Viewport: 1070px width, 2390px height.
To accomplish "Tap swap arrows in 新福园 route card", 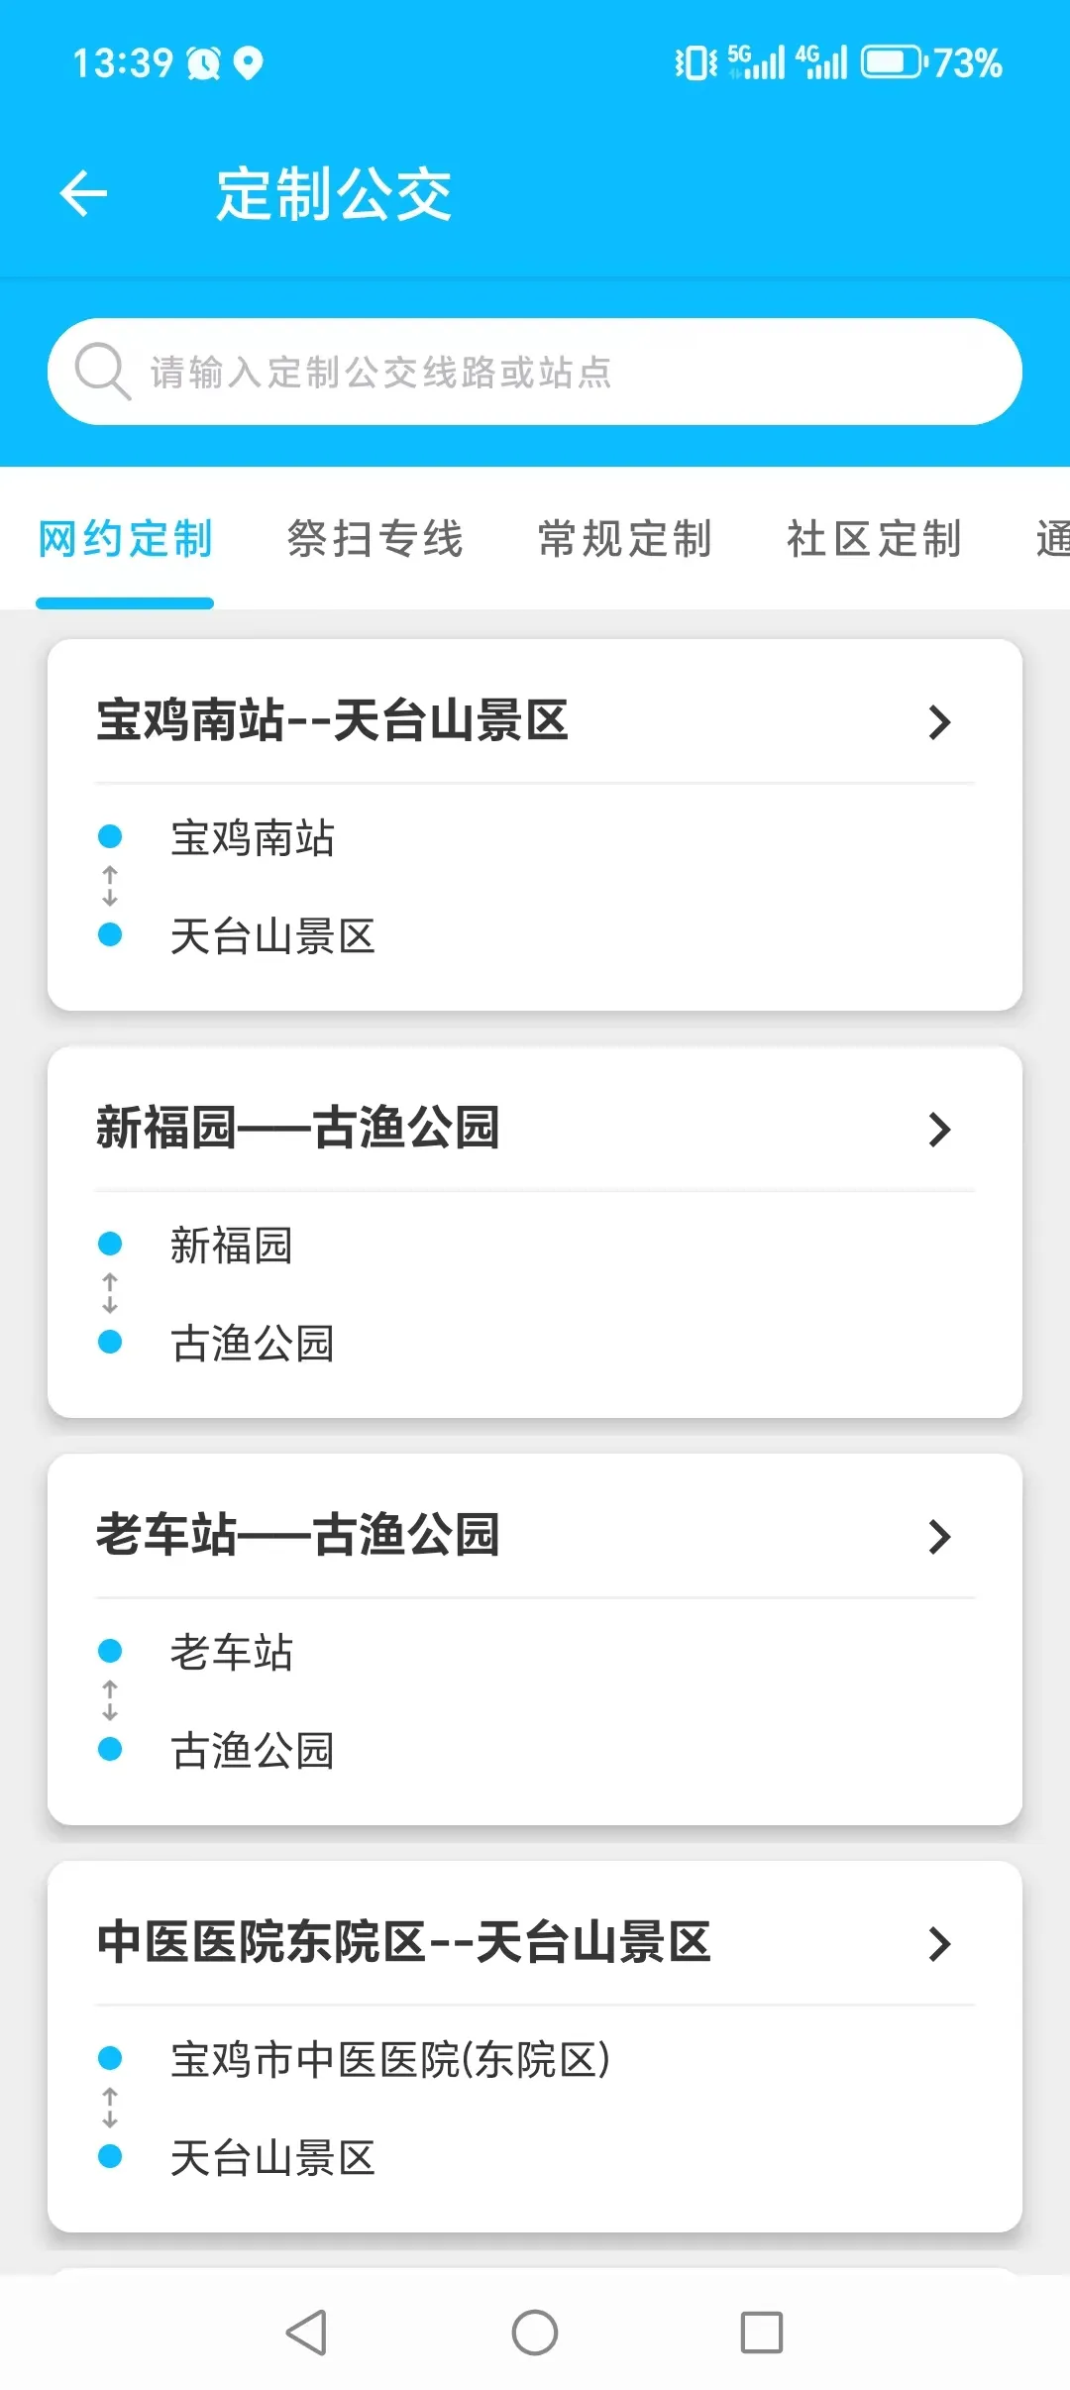I will pos(110,1293).
